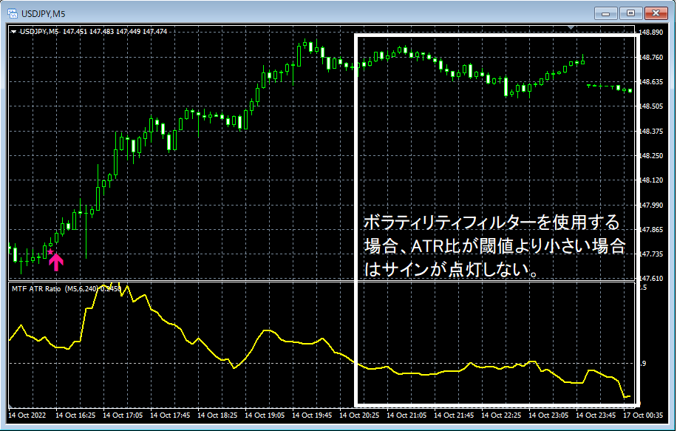The width and height of the screenshot is (677, 431).
Task: Click the 14 Oct 17:45 time label
Action: (x=170, y=415)
